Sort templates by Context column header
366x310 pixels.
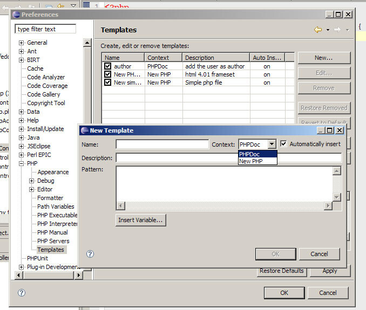164,58
